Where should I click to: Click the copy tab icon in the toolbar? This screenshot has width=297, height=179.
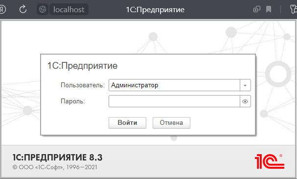coord(257,9)
